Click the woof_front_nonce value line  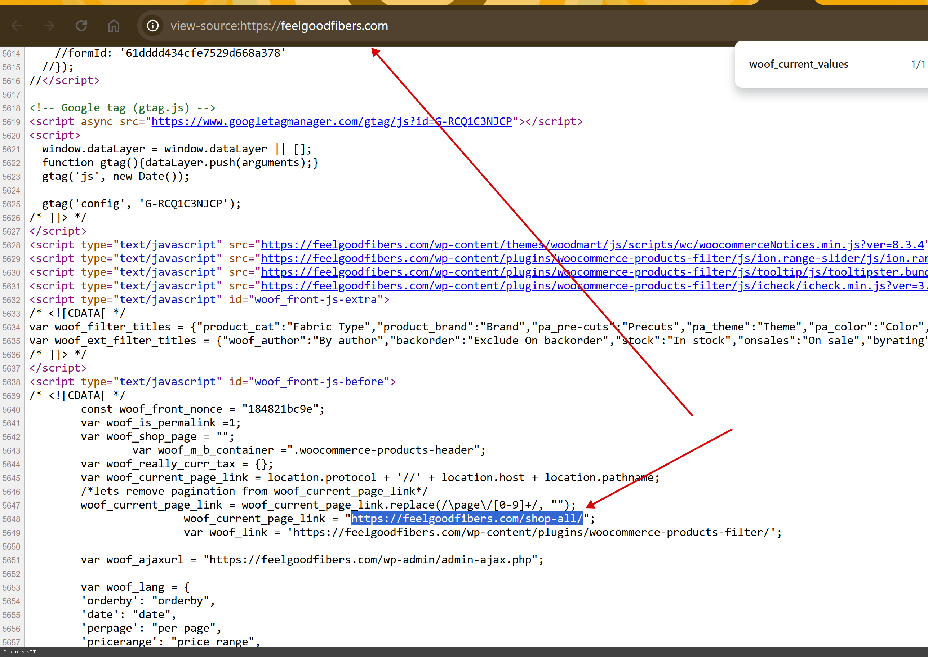point(202,409)
